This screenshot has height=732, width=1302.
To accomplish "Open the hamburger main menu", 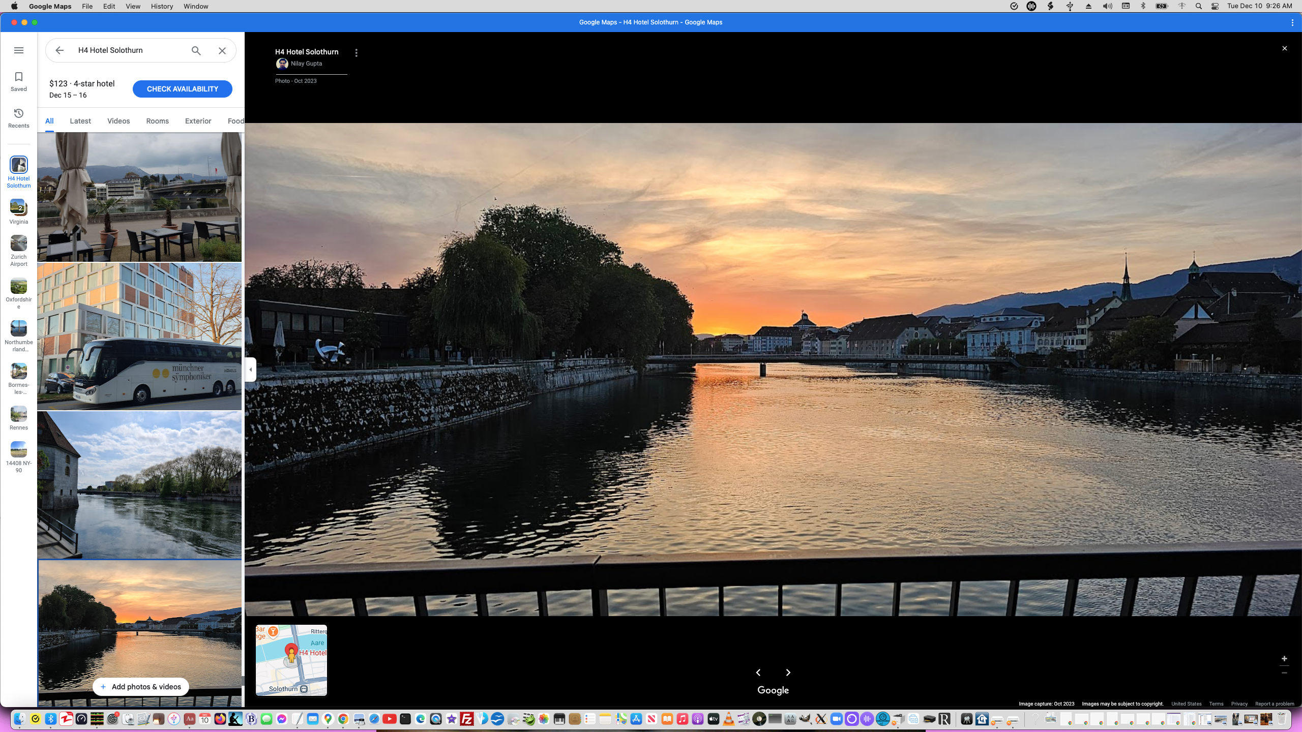I will (x=19, y=50).
